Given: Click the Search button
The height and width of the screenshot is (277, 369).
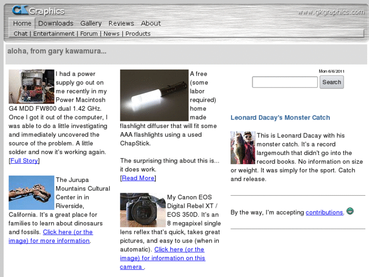Looking at the screenshot, I should click(x=331, y=82).
